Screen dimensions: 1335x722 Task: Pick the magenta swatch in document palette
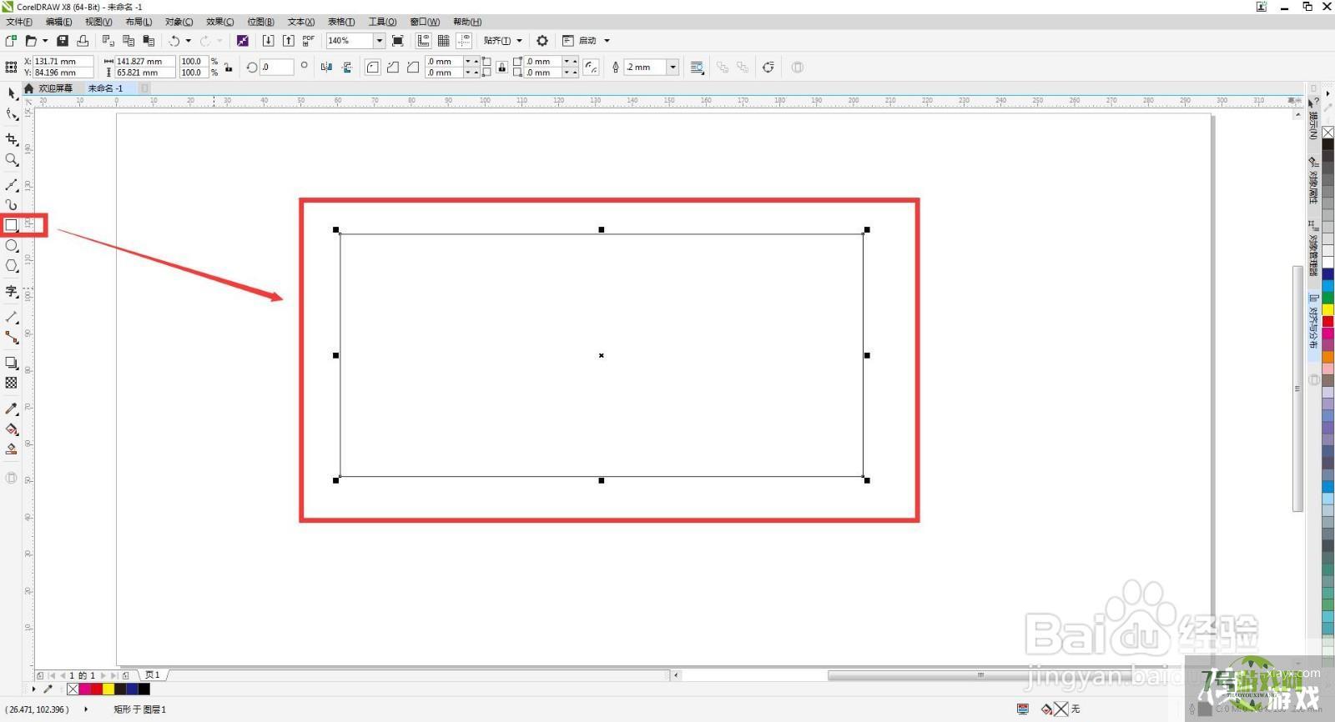[85, 689]
